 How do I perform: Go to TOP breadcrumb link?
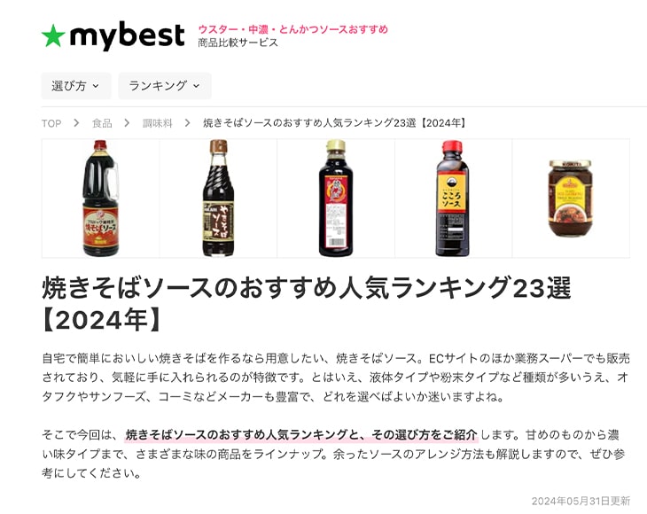pyautogui.click(x=51, y=123)
